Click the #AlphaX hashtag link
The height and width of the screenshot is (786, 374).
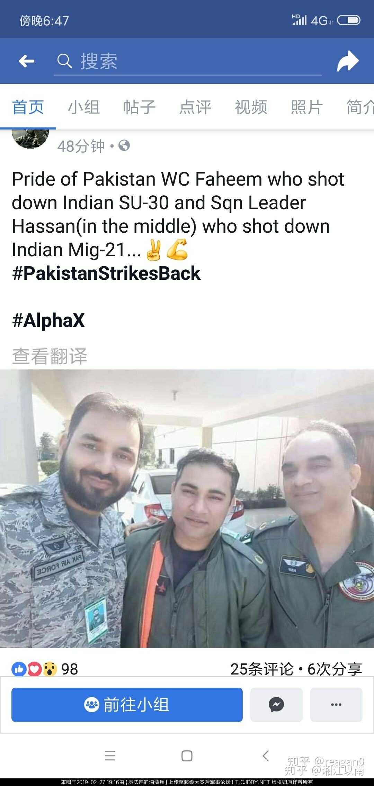(48, 320)
